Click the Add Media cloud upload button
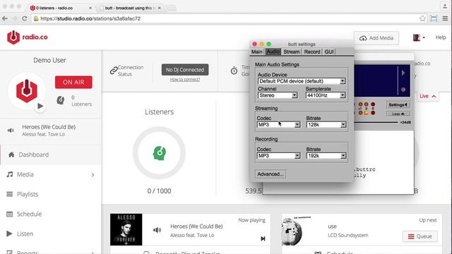The image size is (452, 254). (376, 38)
